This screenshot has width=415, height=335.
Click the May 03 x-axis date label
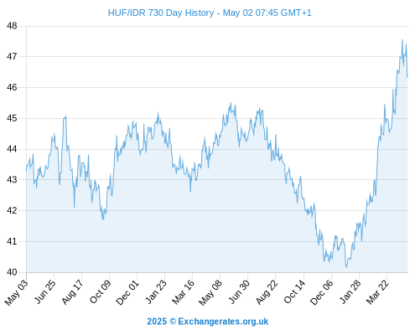pyautogui.click(x=16, y=291)
